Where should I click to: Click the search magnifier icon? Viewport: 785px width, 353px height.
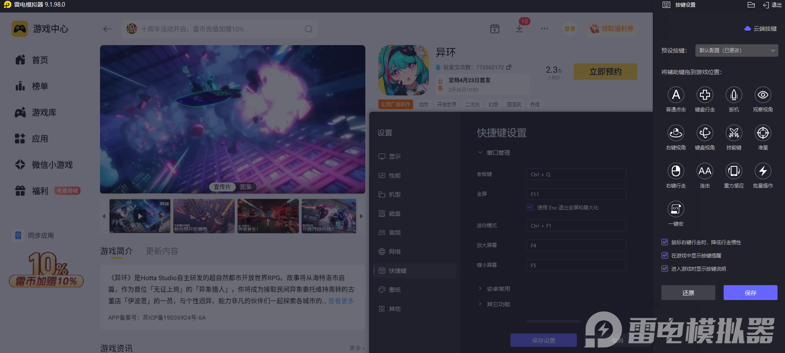[x=309, y=29]
